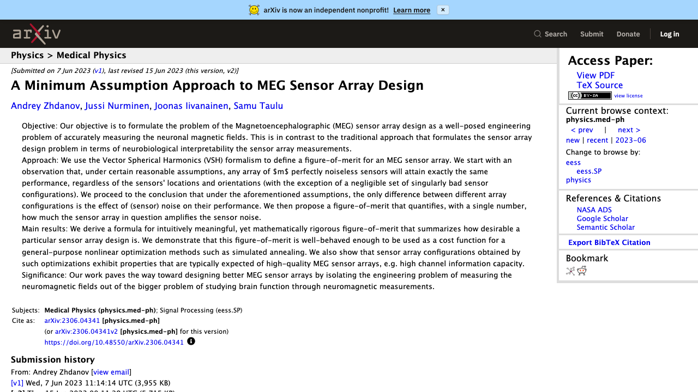Screen dimensions: 698x392
Task: Click the DOI info icon
Action: (191, 341)
